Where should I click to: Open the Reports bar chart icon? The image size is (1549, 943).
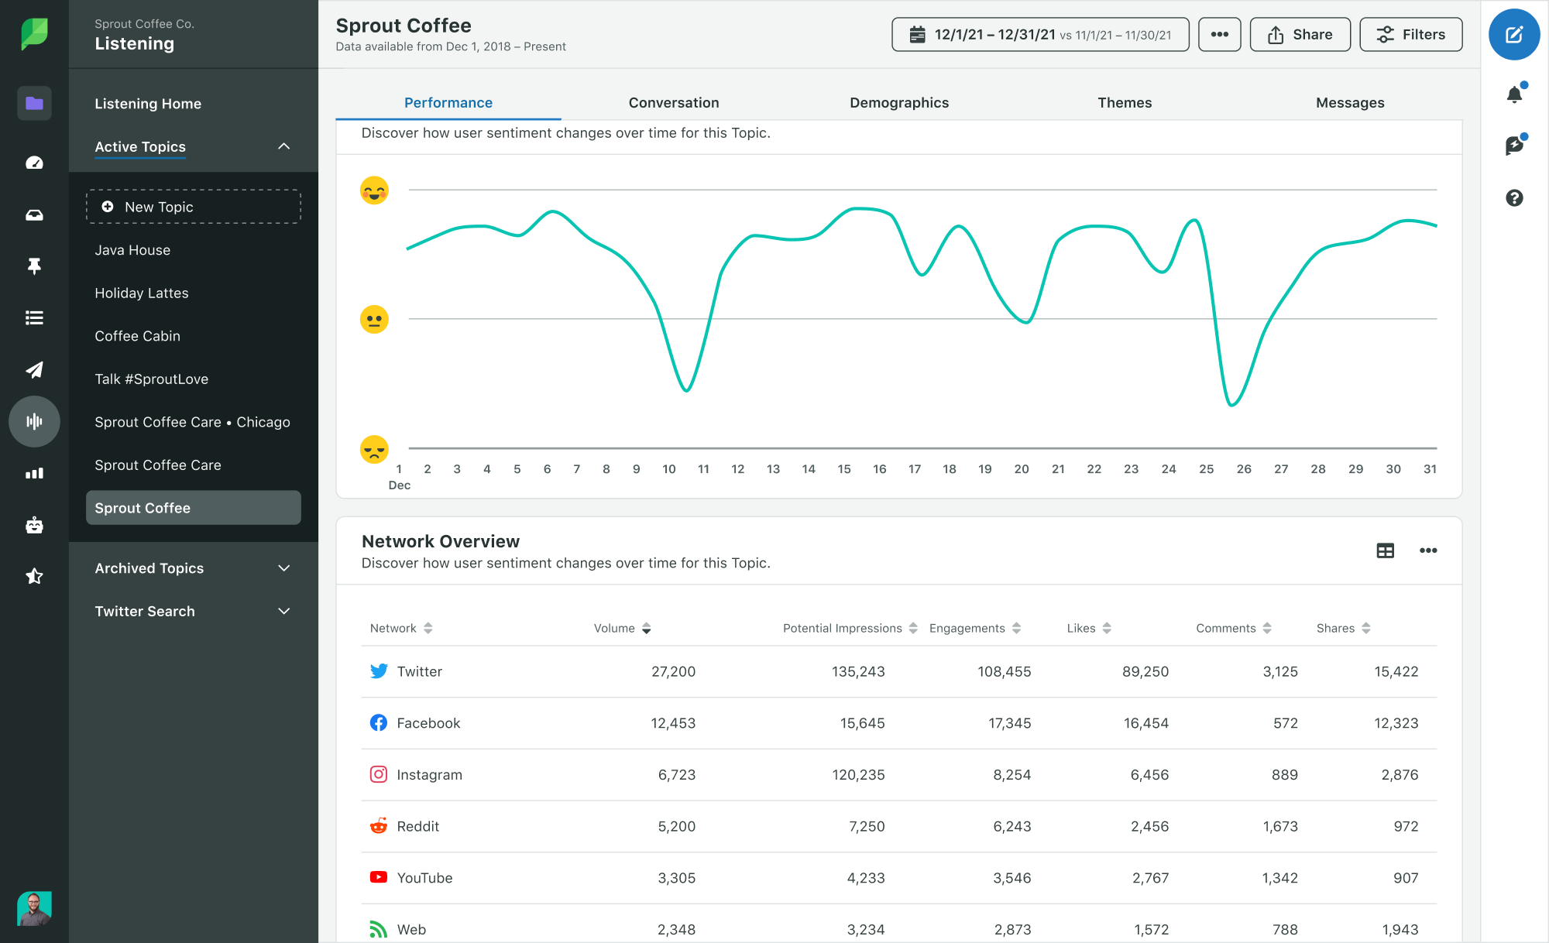click(x=34, y=473)
